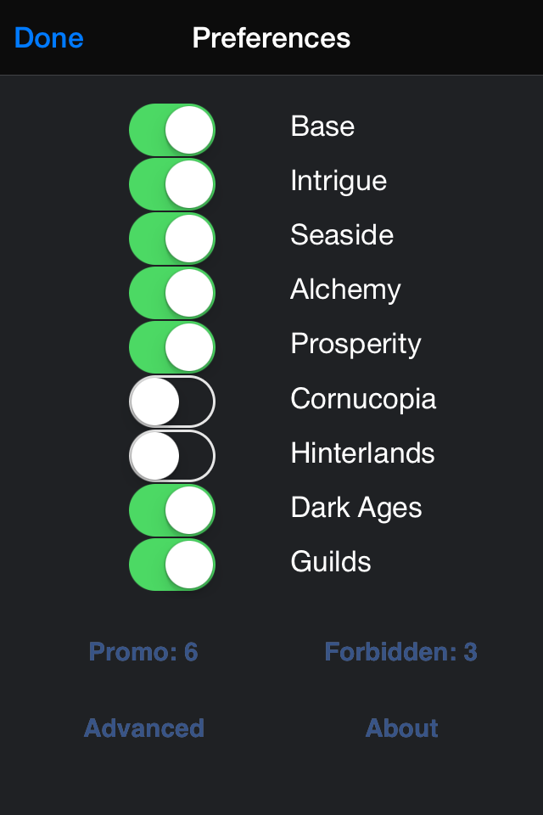The width and height of the screenshot is (543, 815).
Task: Switch off the Prosperity toggle
Action: click(171, 346)
